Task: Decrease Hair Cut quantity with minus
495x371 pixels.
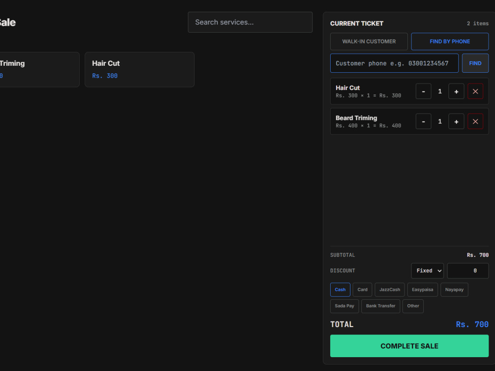Action: [423, 92]
